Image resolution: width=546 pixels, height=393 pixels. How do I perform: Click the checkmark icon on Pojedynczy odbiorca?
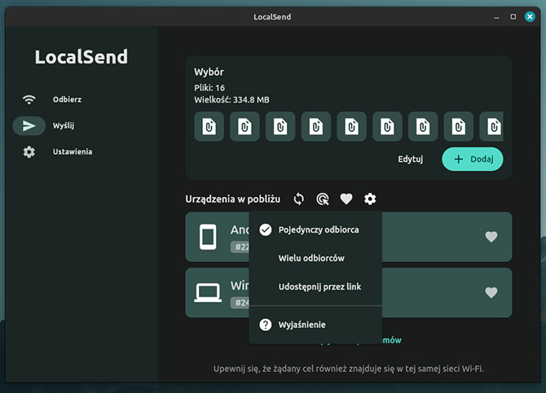266,229
